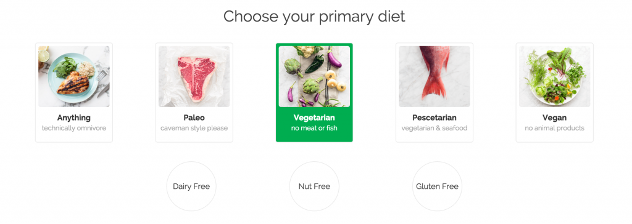Toggle the Nut Free circle
632x224 pixels.
click(x=314, y=186)
